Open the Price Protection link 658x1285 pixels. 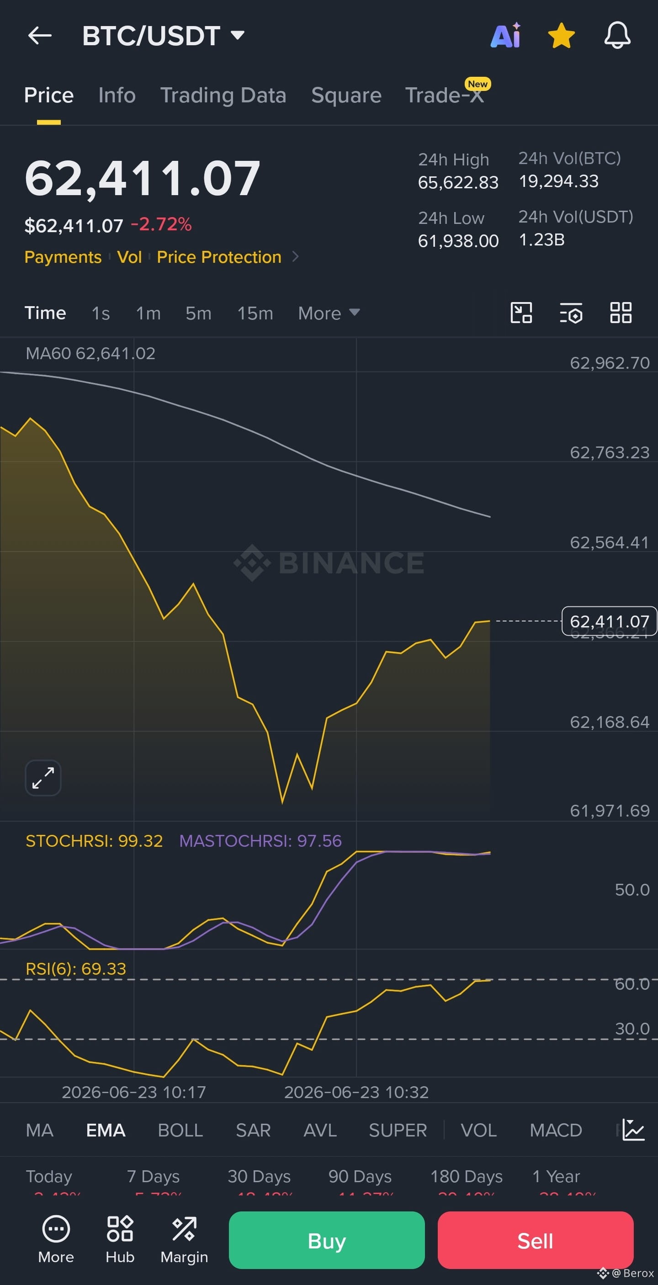tap(219, 256)
